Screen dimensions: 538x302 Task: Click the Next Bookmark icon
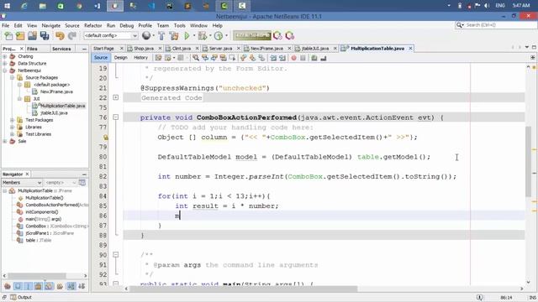(x=252, y=58)
